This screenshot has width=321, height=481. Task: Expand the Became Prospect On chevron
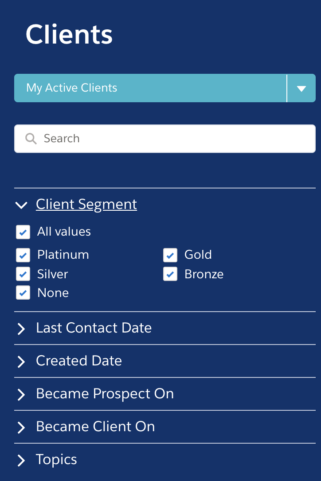tap(21, 394)
